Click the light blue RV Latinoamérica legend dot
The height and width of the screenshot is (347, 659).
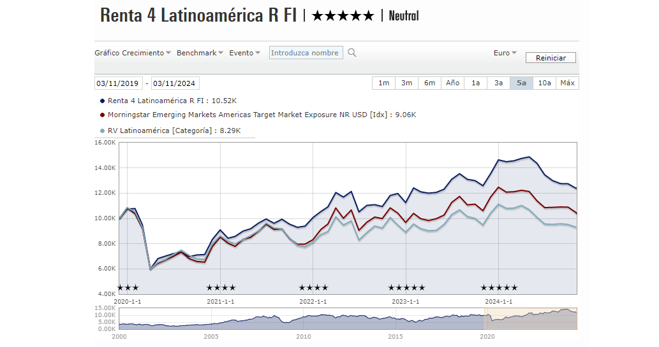102,131
